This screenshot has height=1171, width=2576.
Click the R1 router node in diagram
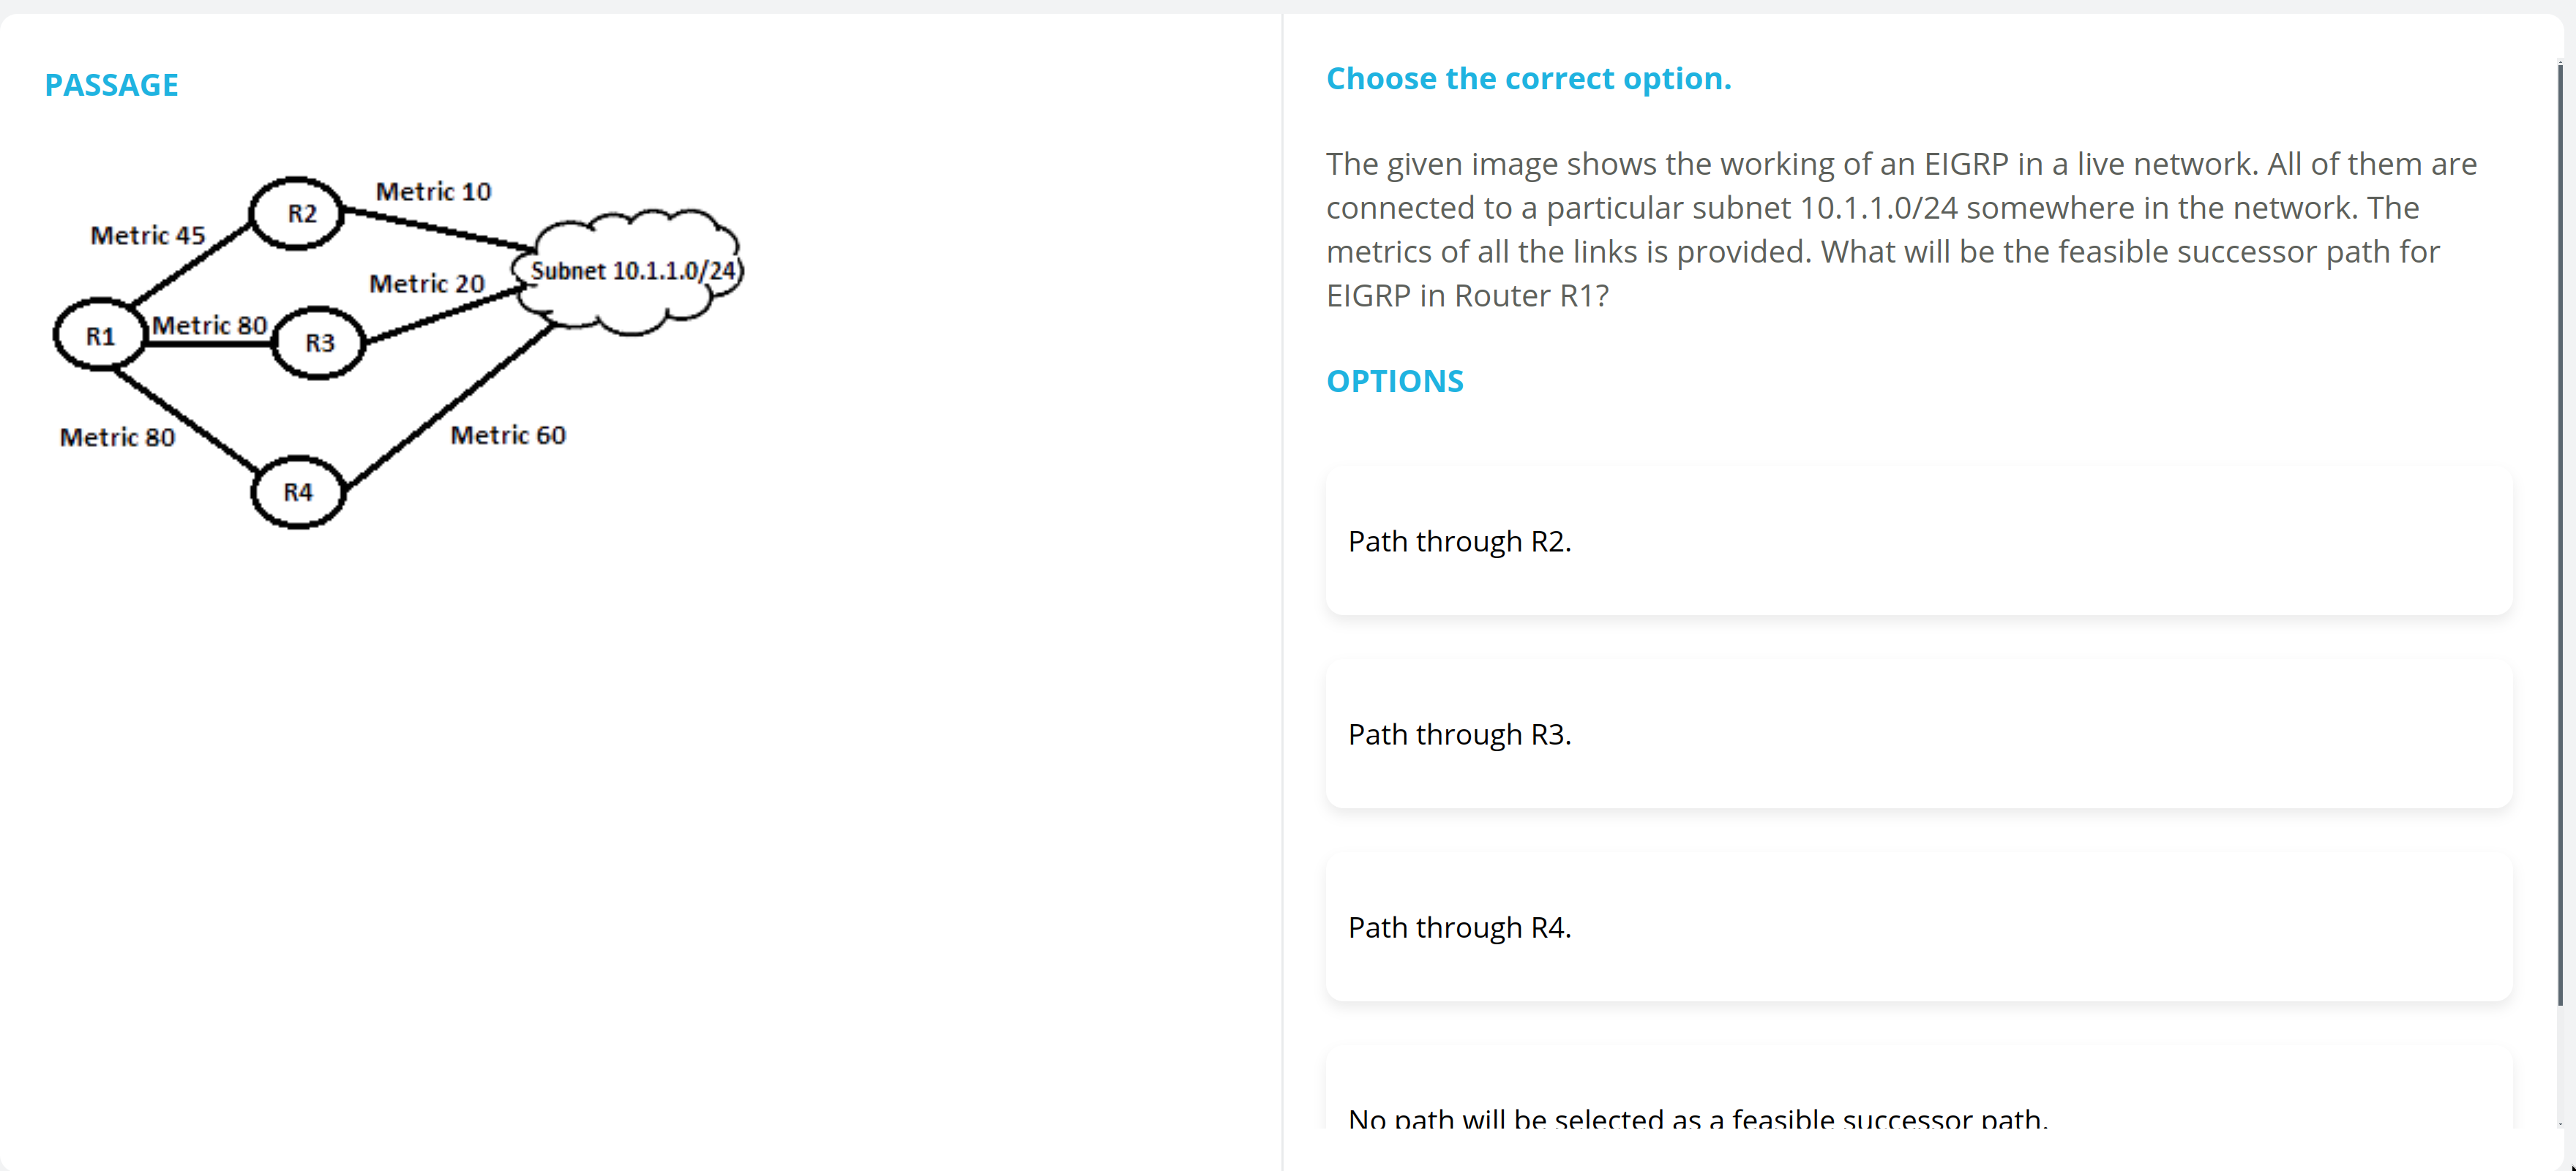pyautogui.click(x=100, y=335)
